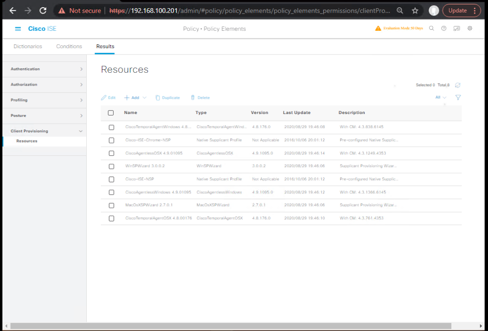Click the browser forward arrow
The width and height of the screenshot is (488, 331).
[x=27, y=11]
